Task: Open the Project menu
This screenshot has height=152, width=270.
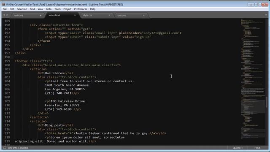Action: pyautogui.click(x=67, y=9)
